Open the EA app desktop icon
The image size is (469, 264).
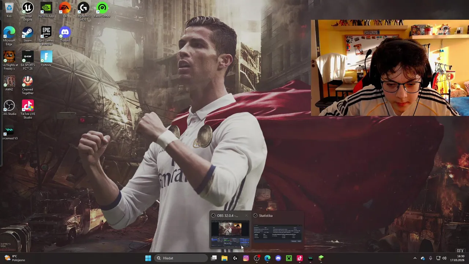coord(65,10)
